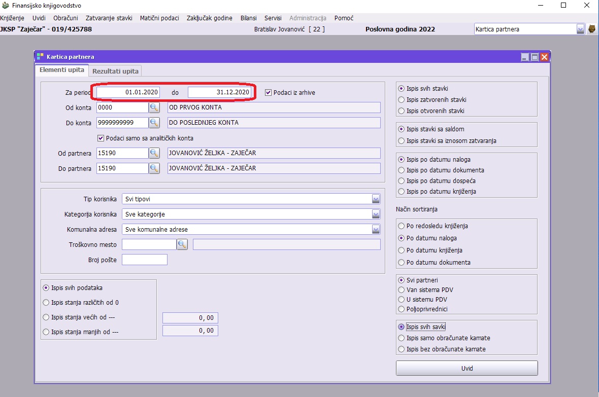The image size is (599, 397).
Task: Select Po datumu dokumenta sorting option
Action: click(402, 262)
